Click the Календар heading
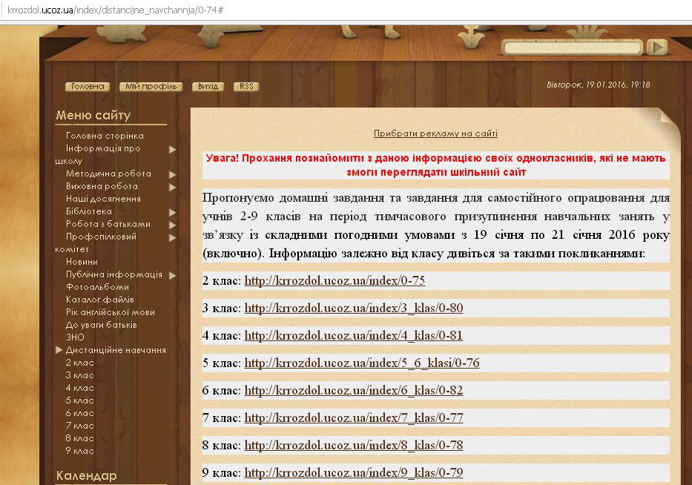This screenshot has width=692, height=485. [87, 476]
